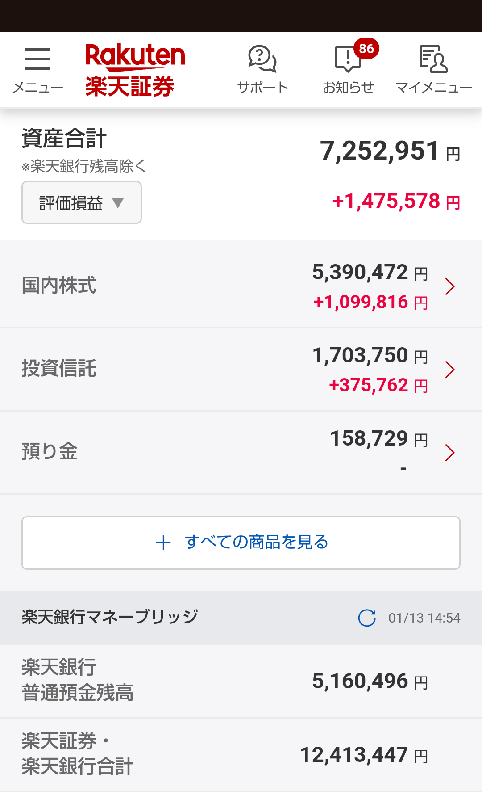Open the hamburger メニュー icon
This screenshot has width=482, height=795.
tap(37, 59)
